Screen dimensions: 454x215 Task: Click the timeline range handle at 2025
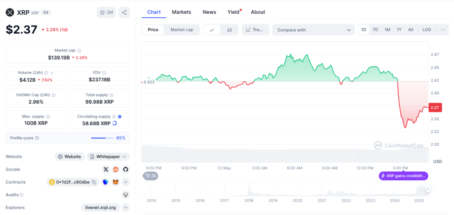coord(428,189)
